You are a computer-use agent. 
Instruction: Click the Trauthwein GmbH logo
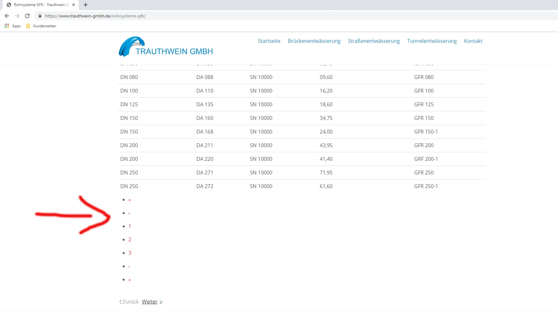tap(165, 47)
